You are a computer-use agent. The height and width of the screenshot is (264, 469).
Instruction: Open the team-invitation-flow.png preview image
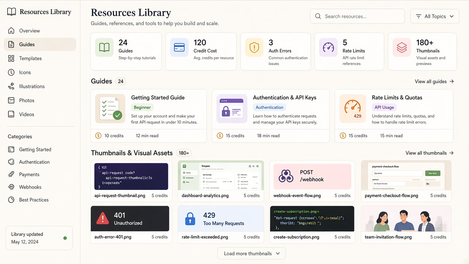pos(406,219)
